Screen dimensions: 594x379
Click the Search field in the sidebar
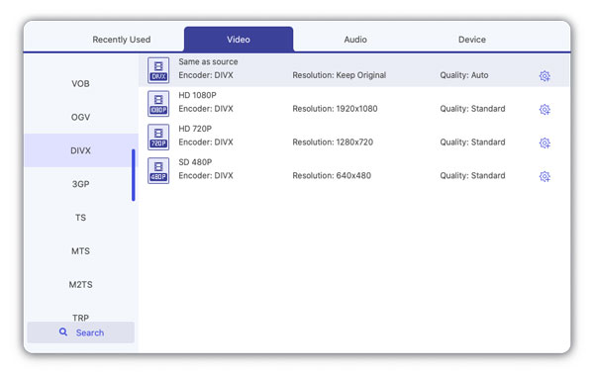click(81, 332)
